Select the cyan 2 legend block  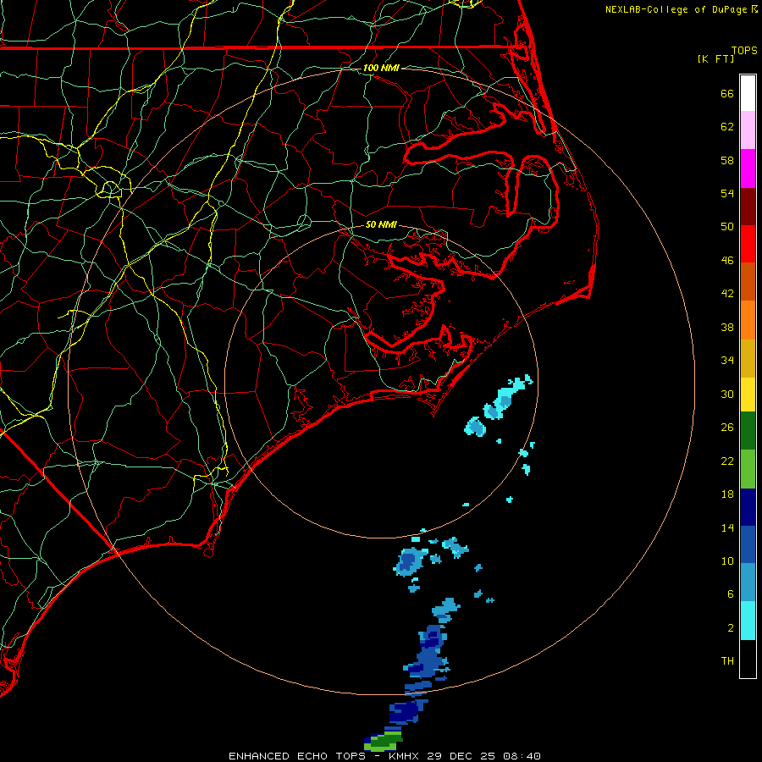coord(748,621)
